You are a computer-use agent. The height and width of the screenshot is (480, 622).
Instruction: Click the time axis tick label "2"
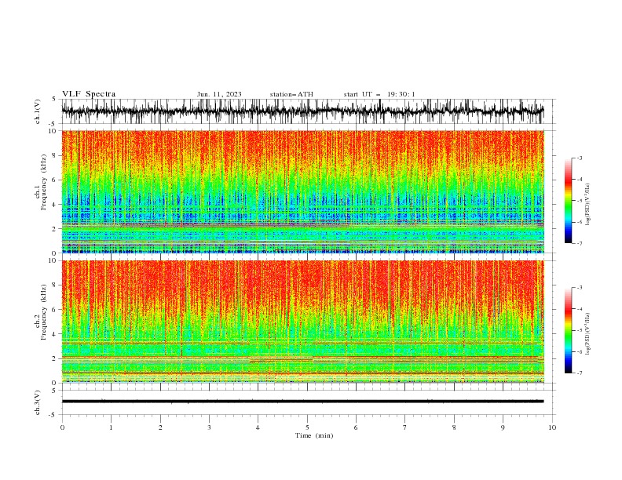point(160,427)
